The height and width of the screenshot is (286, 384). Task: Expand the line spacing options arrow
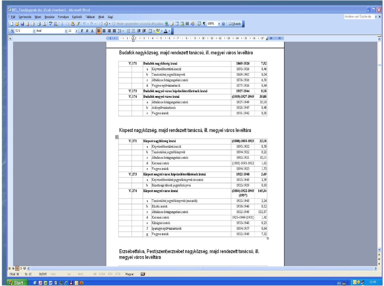click(x=123, y=31)
